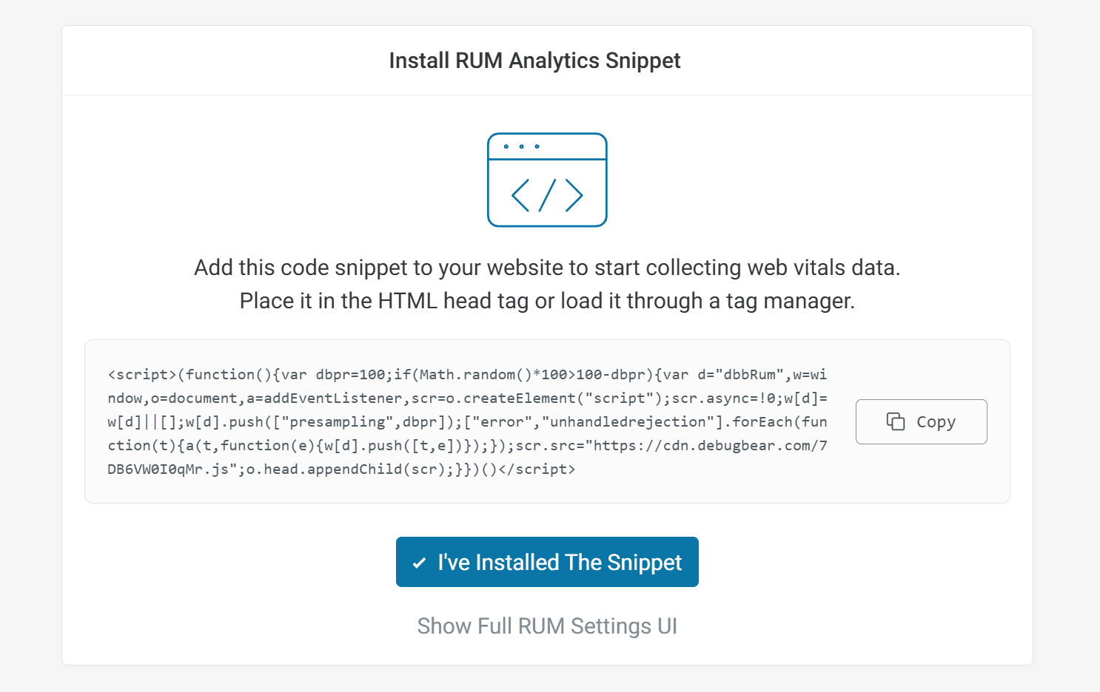Screen dimensions: 1100x692
Task: Click the copy icon inside the Copy button
Action: click(896, 421)
